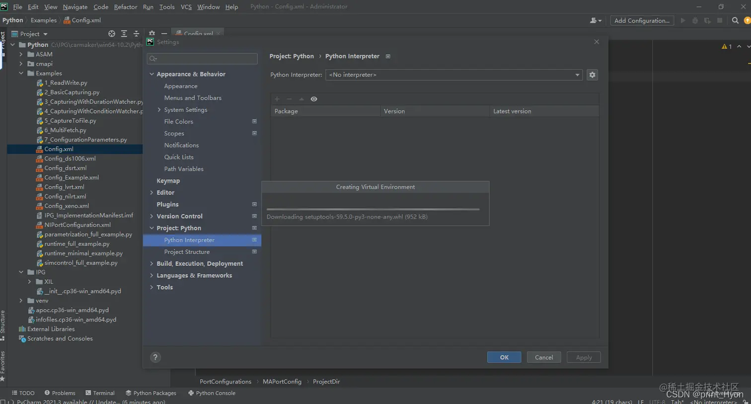Open the Refactor menu
Screen dimensions: 751x404
click(125, 7)
